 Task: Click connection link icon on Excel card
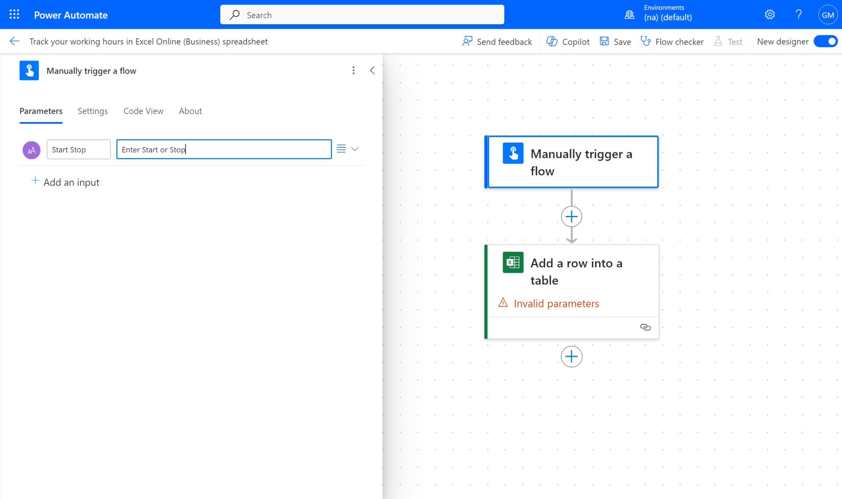click(645, 327)
